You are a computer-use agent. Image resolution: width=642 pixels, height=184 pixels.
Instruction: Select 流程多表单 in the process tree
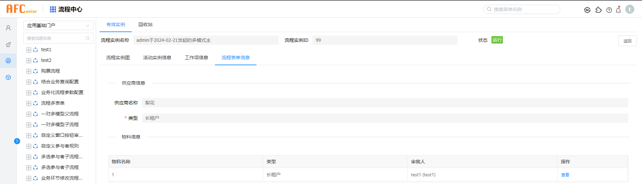coord(53,103)
